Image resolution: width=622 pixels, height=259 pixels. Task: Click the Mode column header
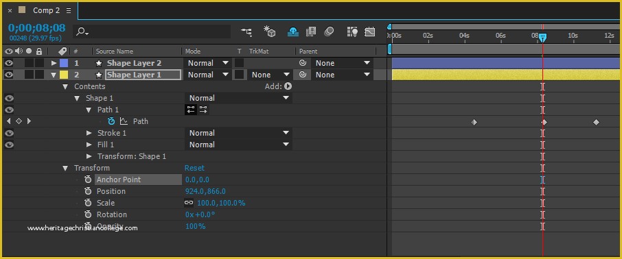point(193,51)
